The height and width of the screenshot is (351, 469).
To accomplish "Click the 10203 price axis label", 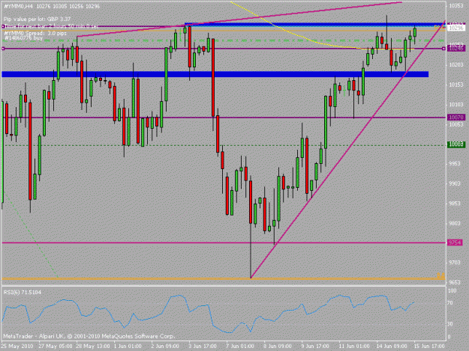I will (456, 64).
